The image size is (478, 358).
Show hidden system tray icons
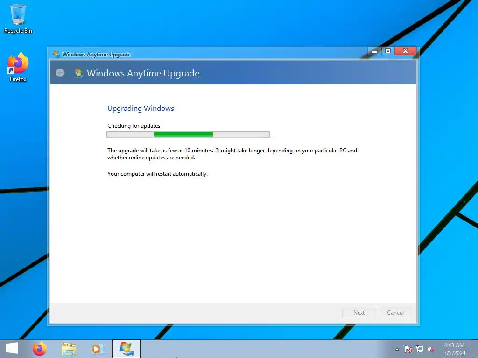tap(397, 349)
